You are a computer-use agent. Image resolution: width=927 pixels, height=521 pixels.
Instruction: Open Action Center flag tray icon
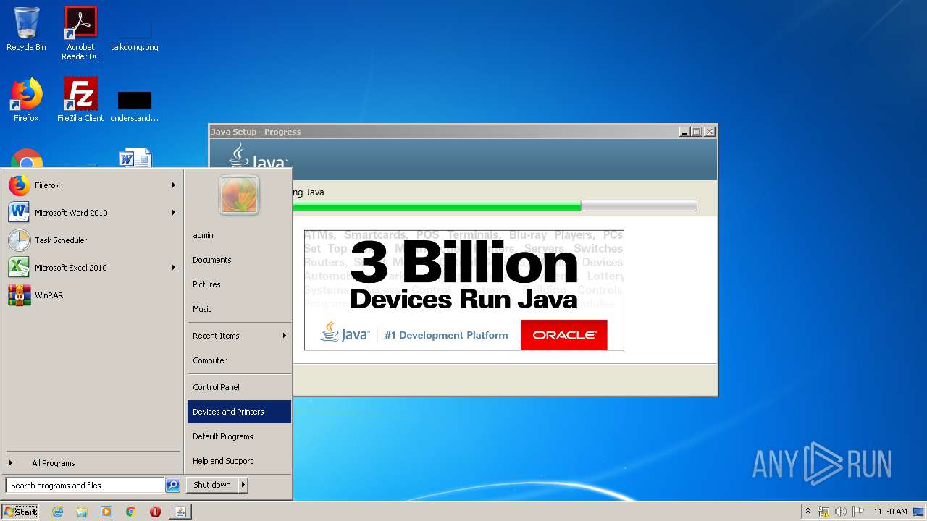click(857, 512)
